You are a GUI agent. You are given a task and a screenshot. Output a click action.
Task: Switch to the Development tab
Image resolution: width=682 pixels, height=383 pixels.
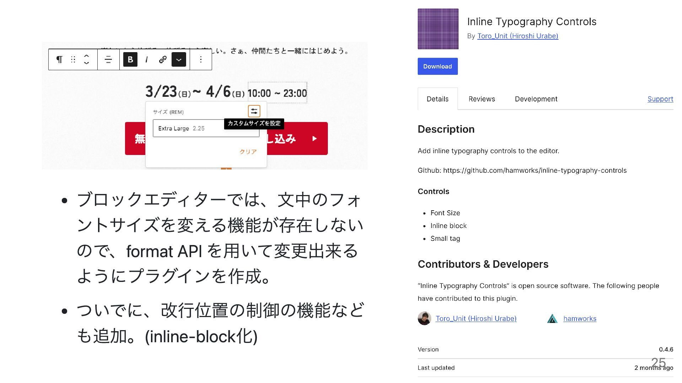(x=536, y=99)
